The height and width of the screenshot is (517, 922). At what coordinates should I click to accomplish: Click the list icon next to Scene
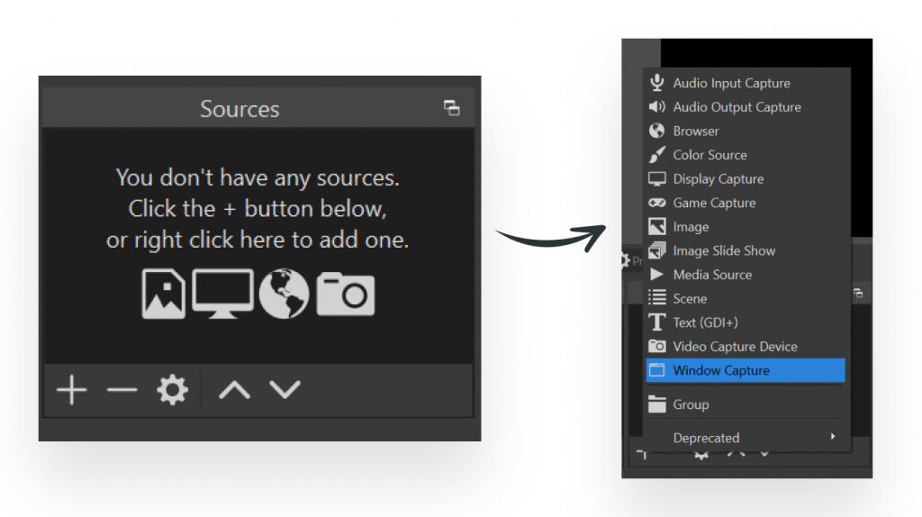pos(656,298)
